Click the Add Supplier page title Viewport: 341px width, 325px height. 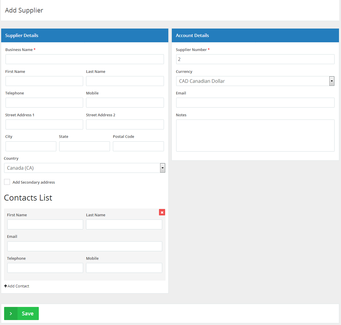(x=24, y=10)
